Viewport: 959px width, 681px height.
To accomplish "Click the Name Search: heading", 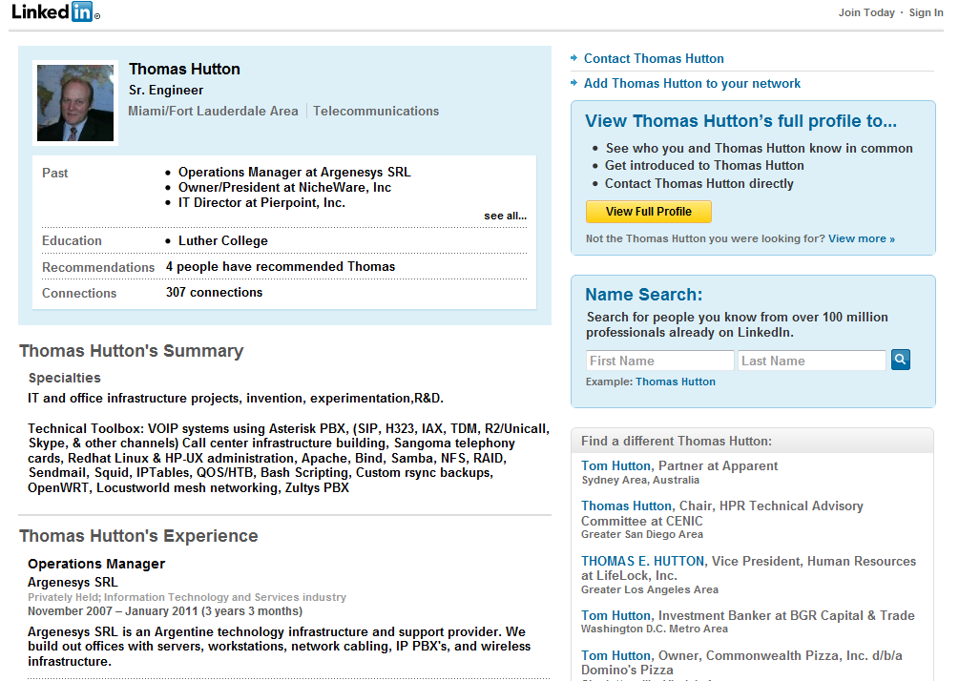I will (644, 295).
